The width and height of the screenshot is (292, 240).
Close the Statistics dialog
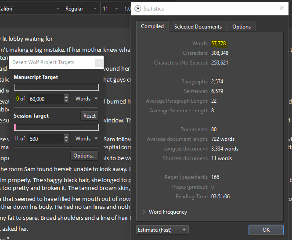282,8
